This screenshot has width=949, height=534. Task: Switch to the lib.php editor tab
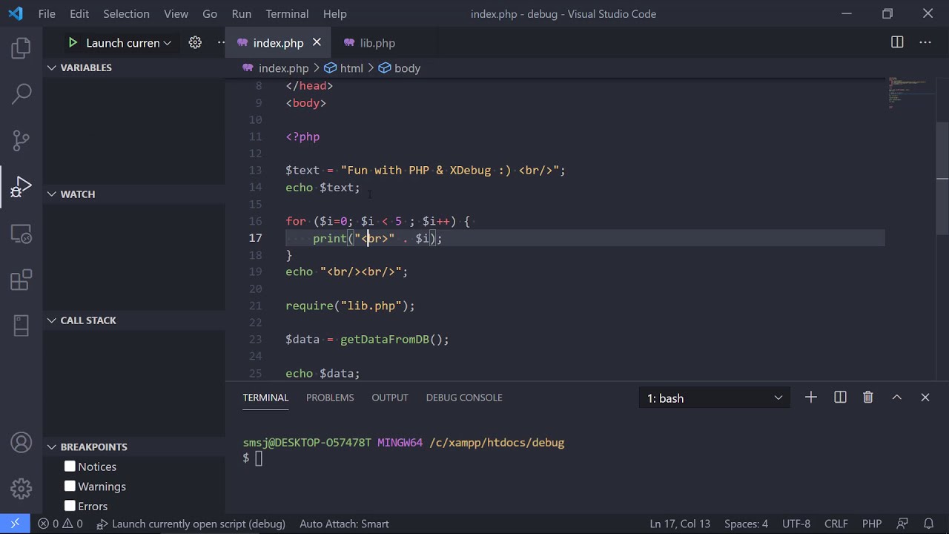[x=377, y=43]
